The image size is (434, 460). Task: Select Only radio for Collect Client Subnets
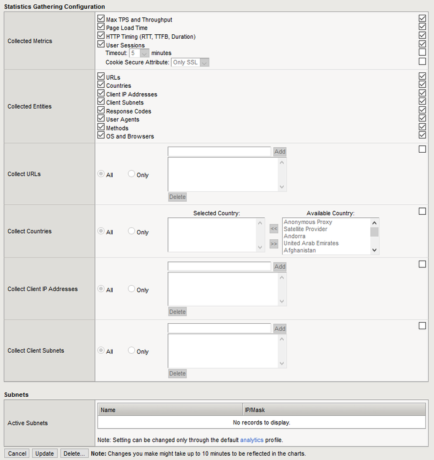click(x=131, y=351)
